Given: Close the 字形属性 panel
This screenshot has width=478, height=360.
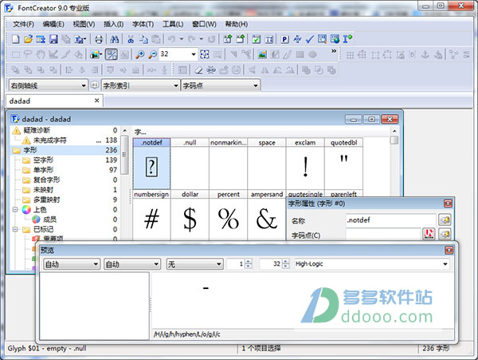Looking at the screenshot, I should (x=448, y=204).
